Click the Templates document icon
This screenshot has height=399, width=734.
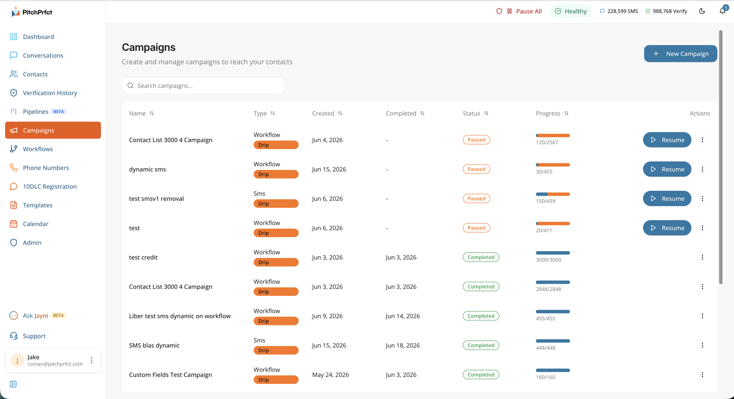coord(14,205)
